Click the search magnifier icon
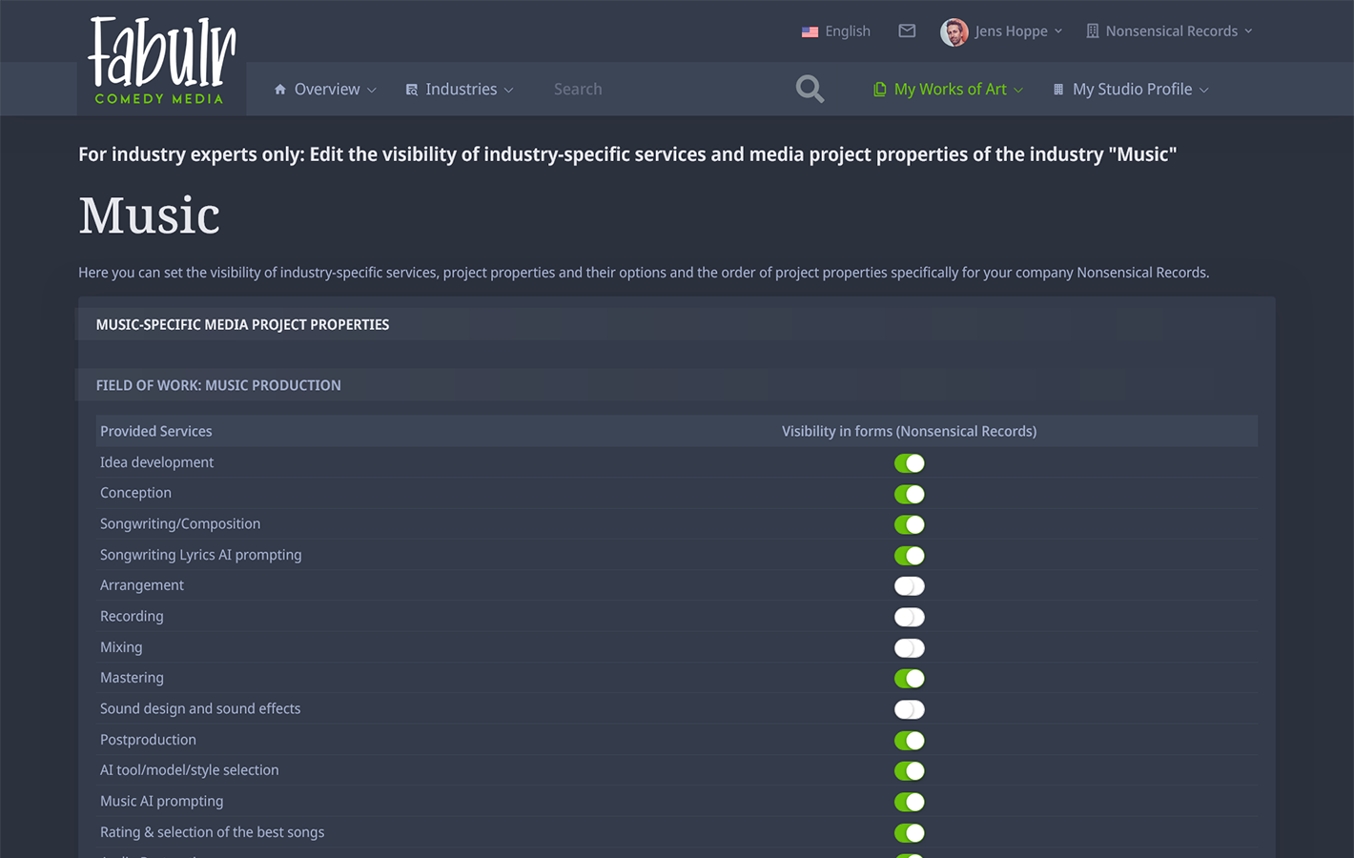1354x858 pixels. point(809,89)
